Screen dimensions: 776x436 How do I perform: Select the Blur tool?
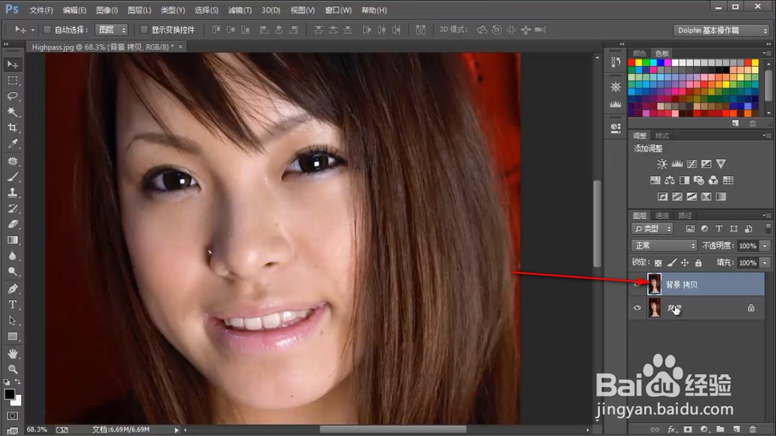coord(13,256)
